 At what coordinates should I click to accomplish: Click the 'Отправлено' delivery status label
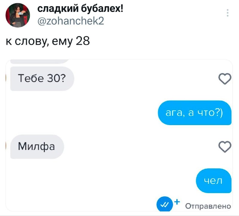[x=208, y=206]
